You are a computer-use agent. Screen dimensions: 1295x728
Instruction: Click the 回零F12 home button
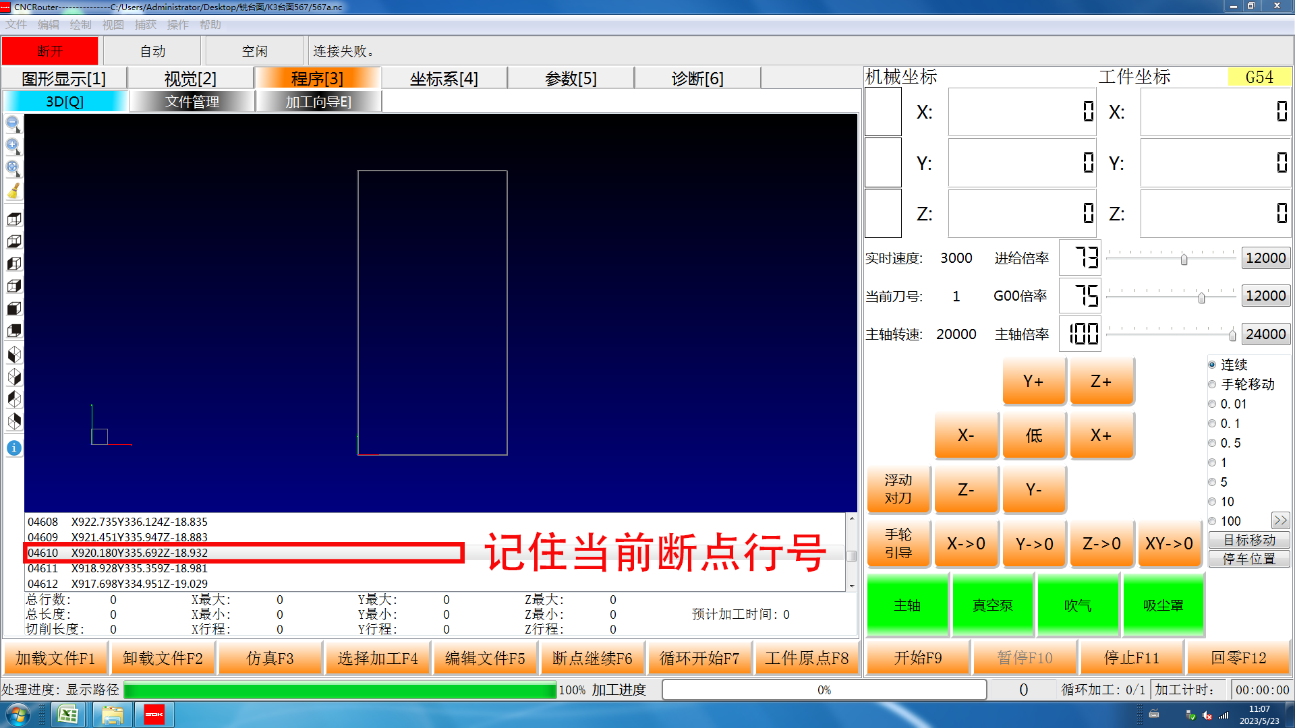coord(1238,658)
